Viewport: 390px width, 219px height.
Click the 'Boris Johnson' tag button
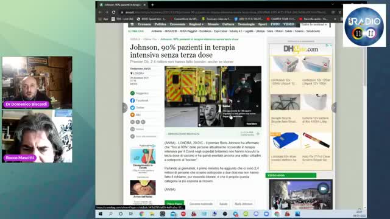pos(244,204)
